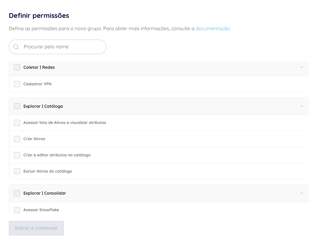Collapse the Explorar | Catálogo section chevron

click(x=302, y=106)
